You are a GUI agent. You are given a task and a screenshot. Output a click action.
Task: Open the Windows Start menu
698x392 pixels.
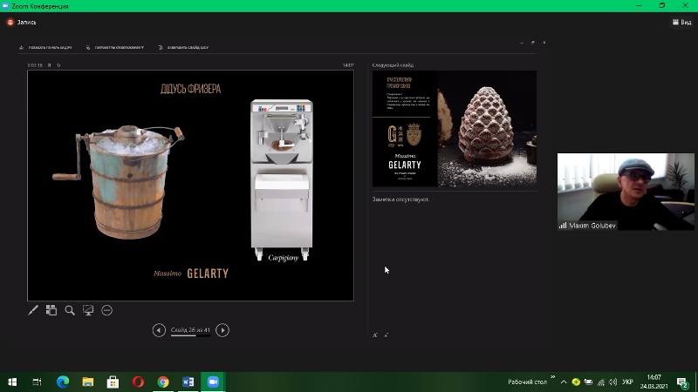(x=12, y=382)
